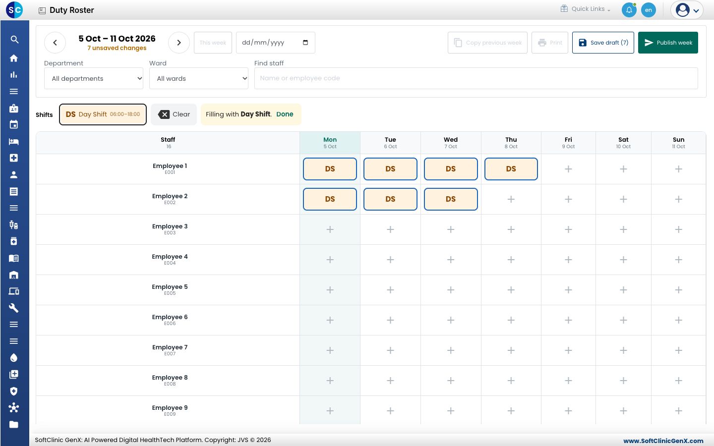Viewport: 714px width, 446px height.
Task: Open the warehouse icon in sidebar
Action: click(14, 275)
